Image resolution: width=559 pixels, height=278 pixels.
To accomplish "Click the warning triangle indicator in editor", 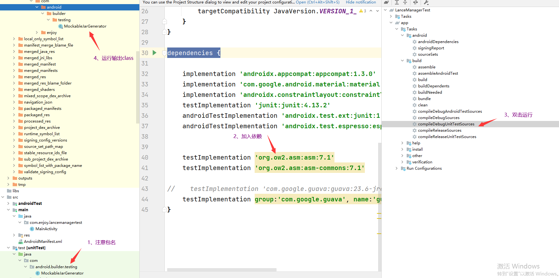I will click(x=361, y=11).
